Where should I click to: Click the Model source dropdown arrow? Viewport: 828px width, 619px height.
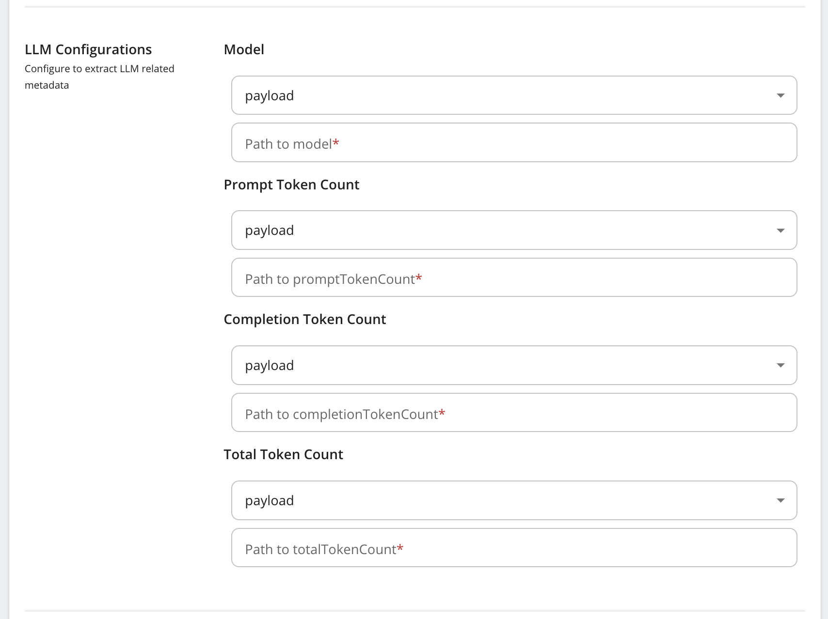pos(780,95)
